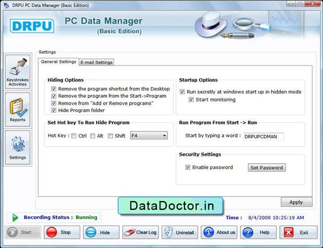
Task: Enable the Alt hot key checkbox
Action: (93, 136)
